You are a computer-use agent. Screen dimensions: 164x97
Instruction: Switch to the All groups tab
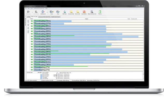pyautogui.click(x=44, y=17)
